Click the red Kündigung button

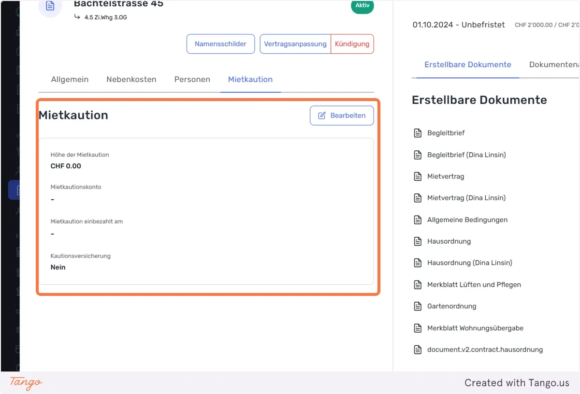(x=352, y=44)
